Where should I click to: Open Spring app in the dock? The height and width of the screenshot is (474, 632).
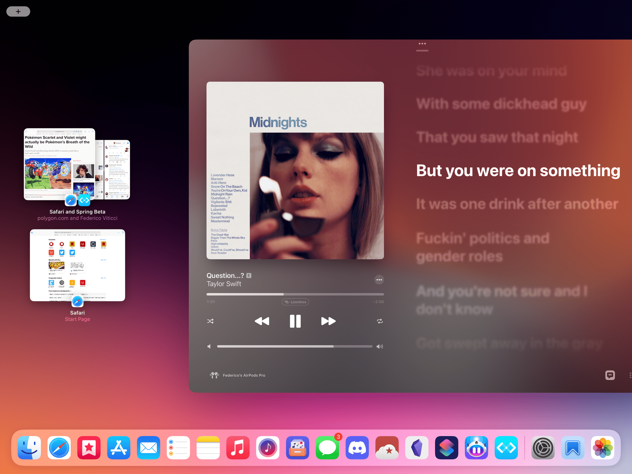point(506,447)
